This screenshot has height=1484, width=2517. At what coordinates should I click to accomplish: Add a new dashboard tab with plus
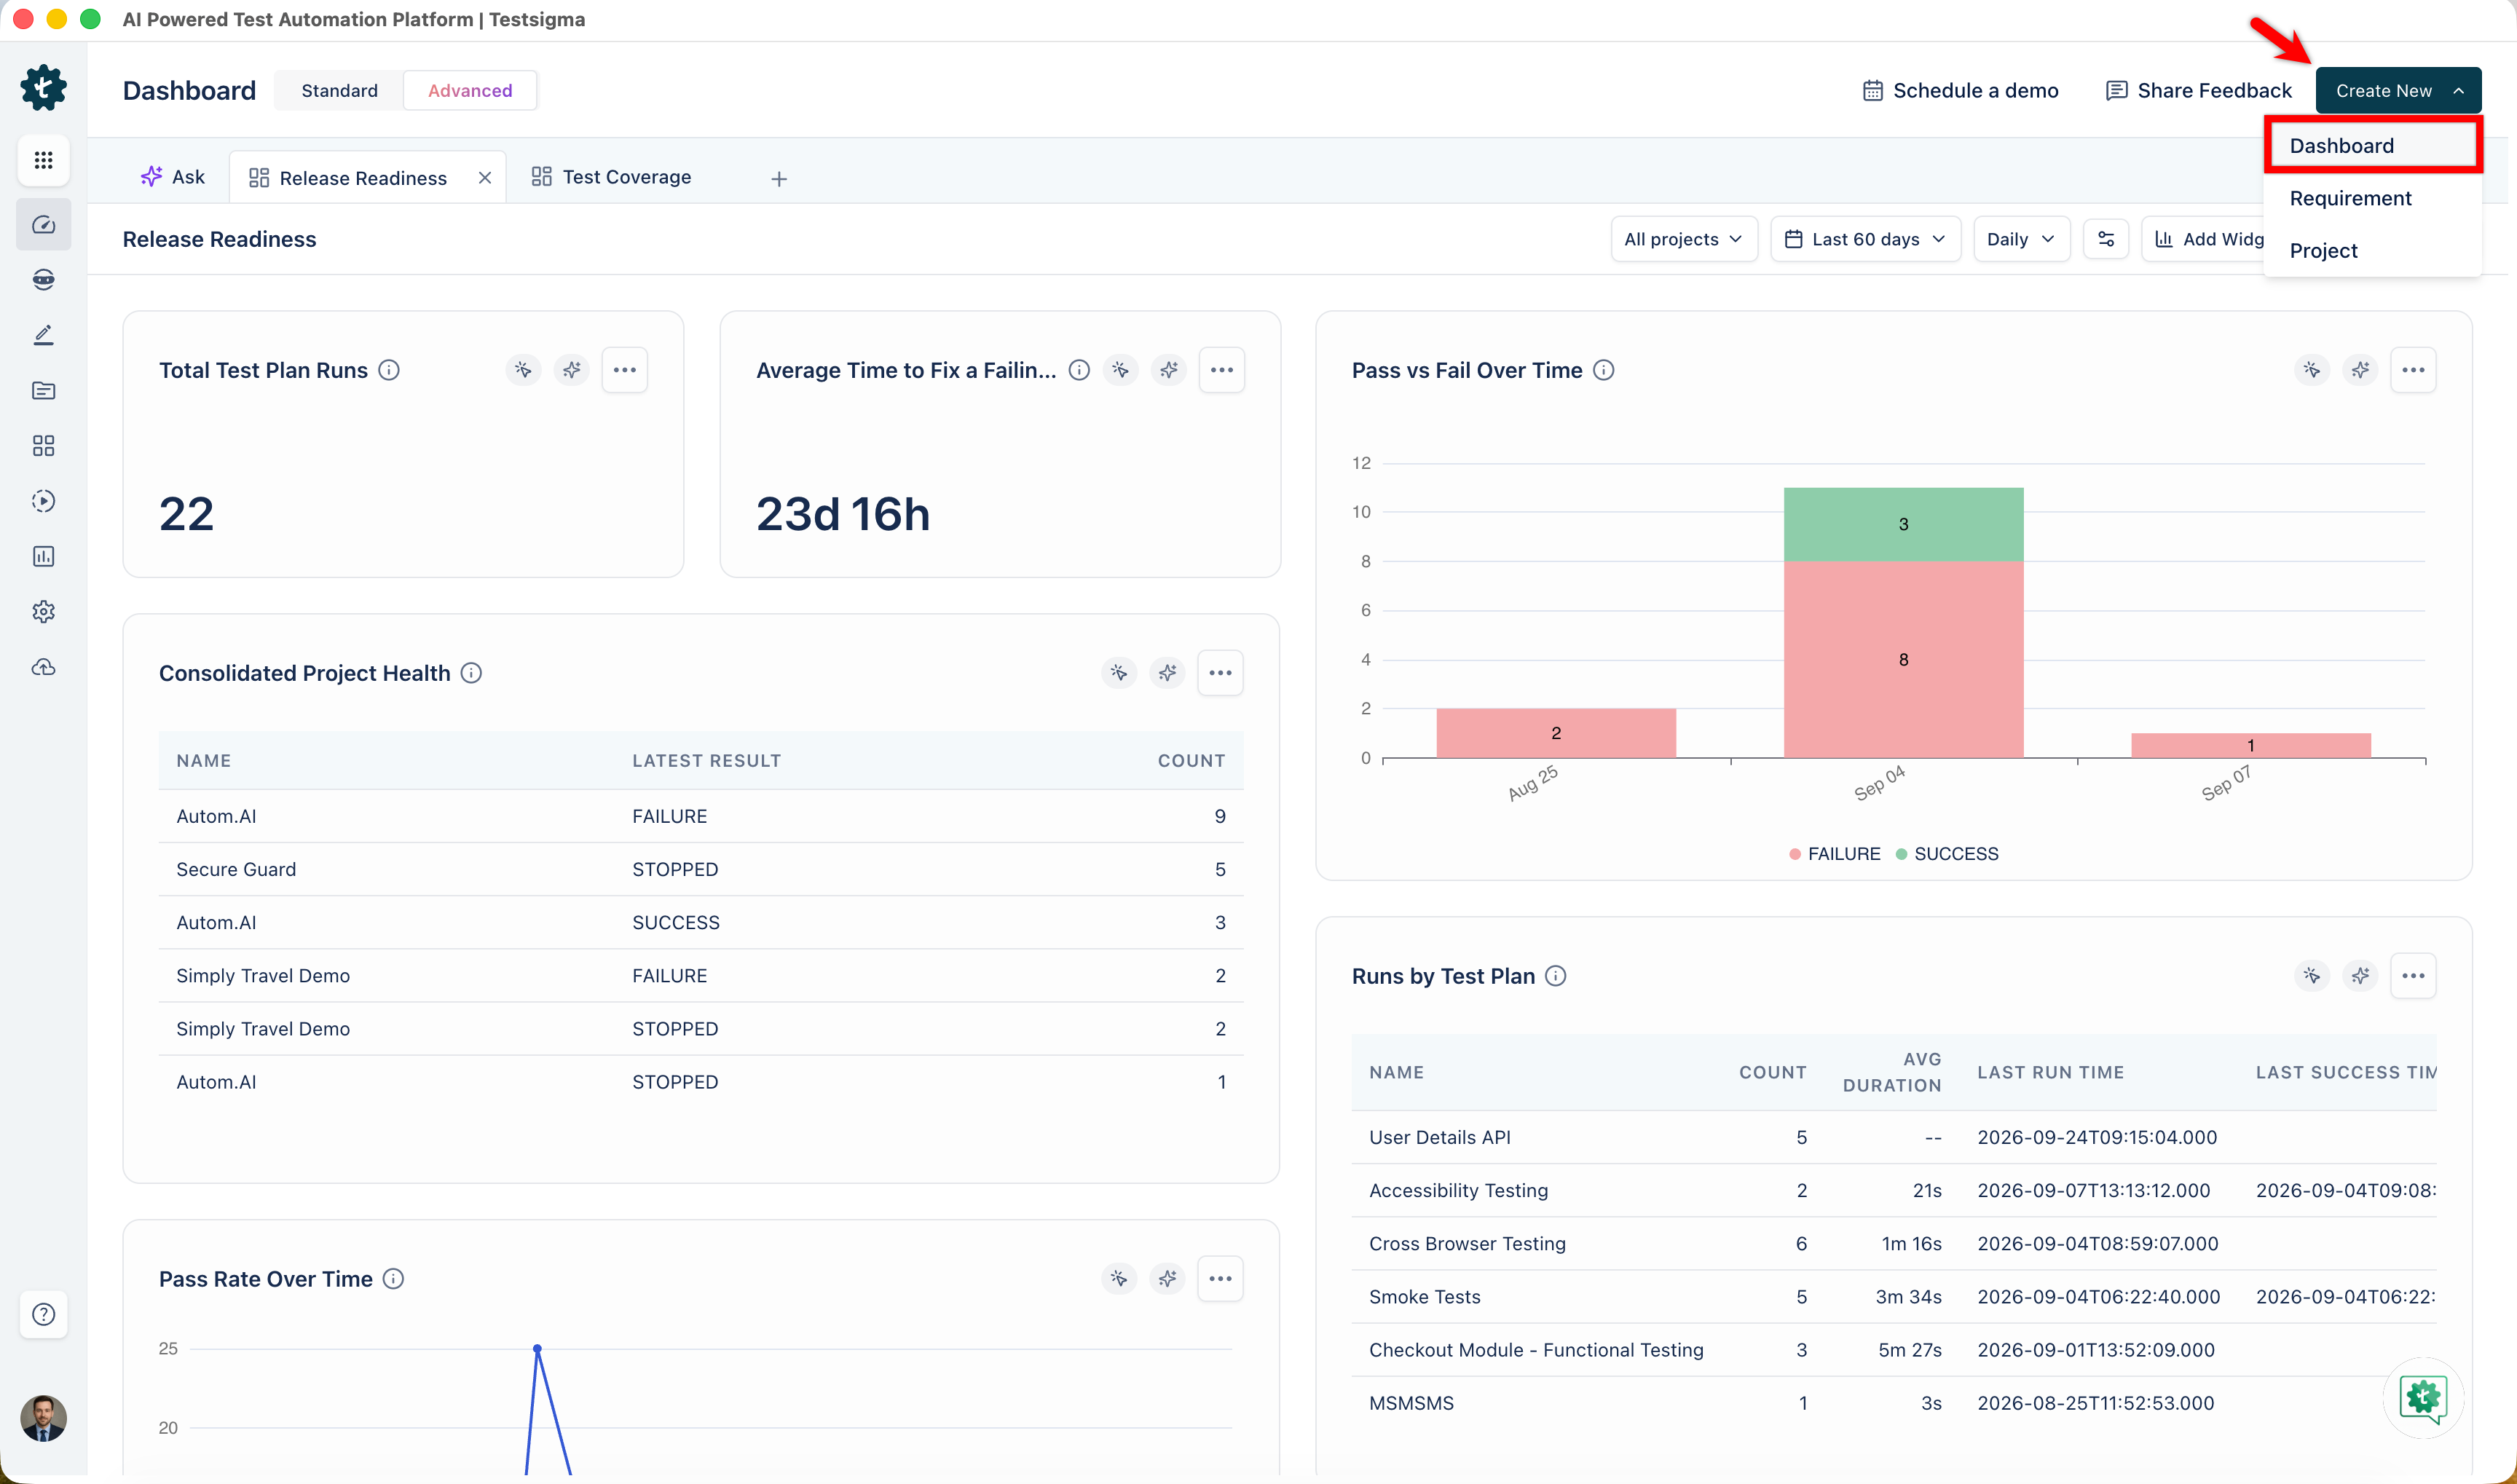pyautogui.click(x=779, y=179)
